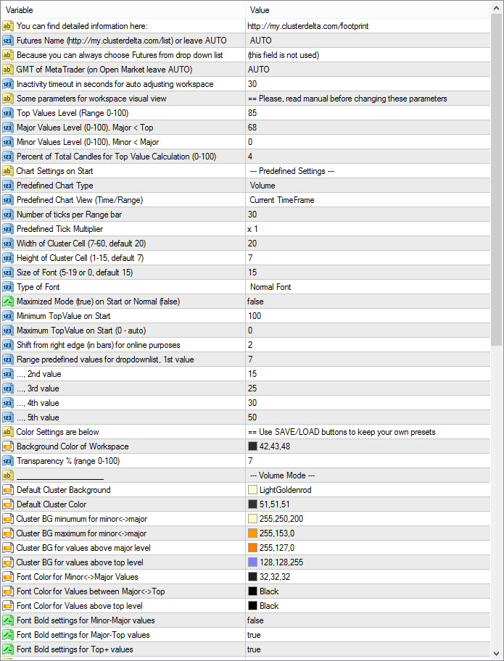
Task: Click the icon next to Transparency % row
Action: point(8,461)
